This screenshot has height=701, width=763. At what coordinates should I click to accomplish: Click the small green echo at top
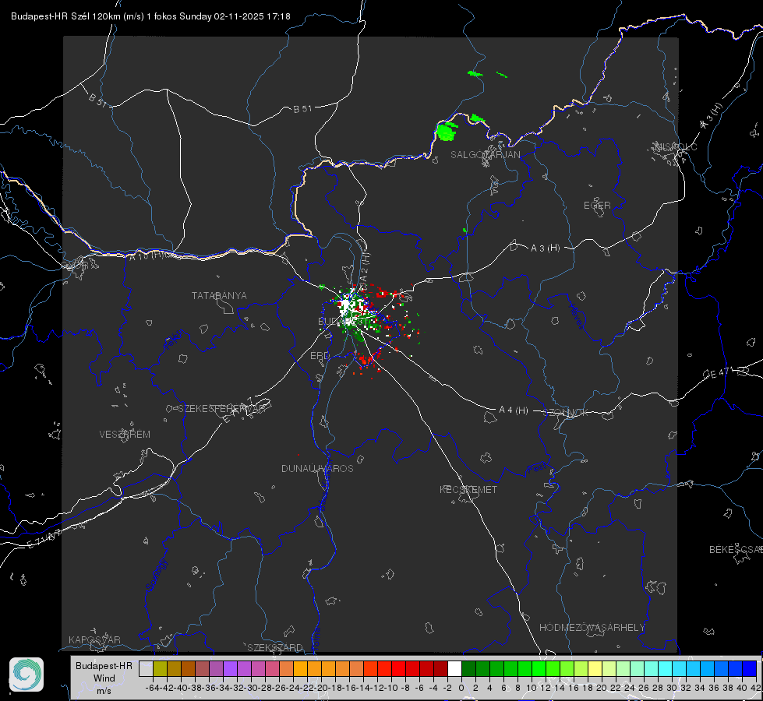(475, 74)
